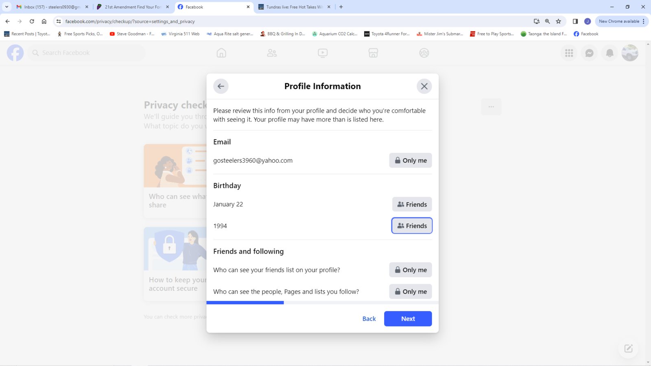Open the Friends icon in top nav
The width and height of the screenshot is (651, 366).
point(272,53)
